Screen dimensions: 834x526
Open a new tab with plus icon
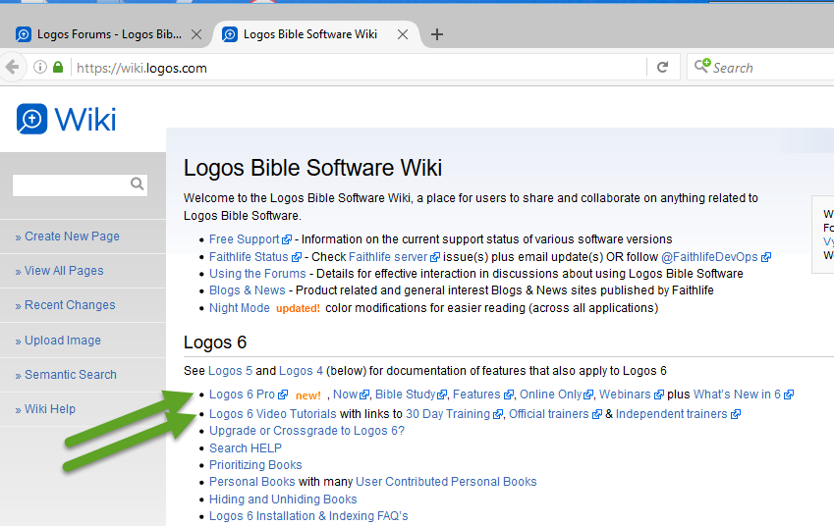pyautogui.click(x=437, y=34)
